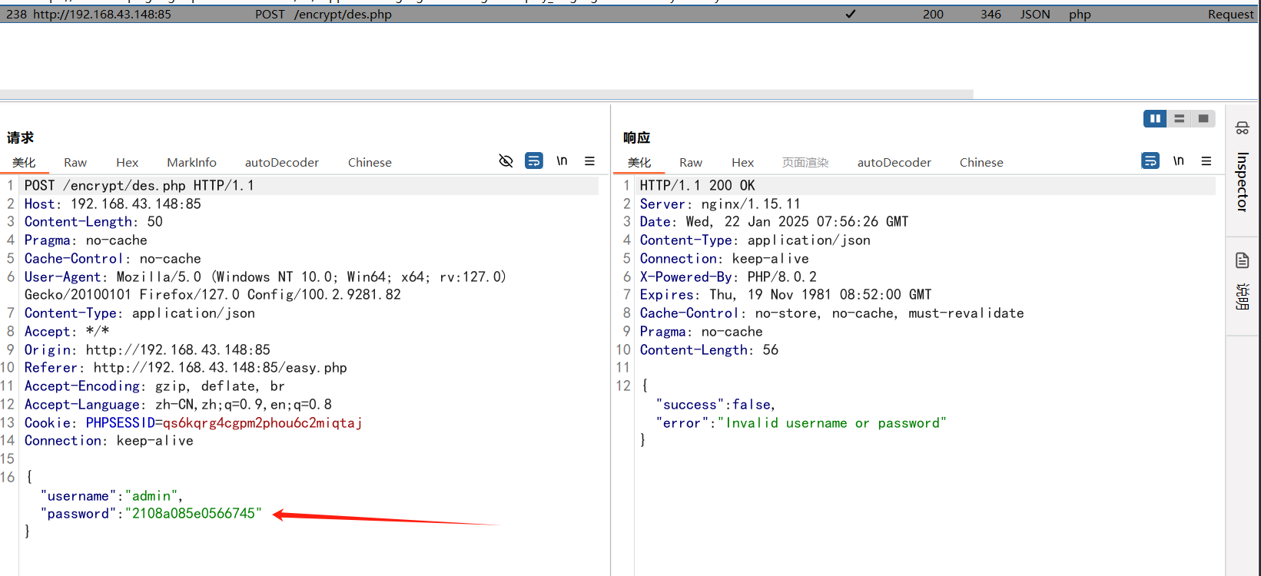
Task: Click "success":false in response body
Action: 715,405
